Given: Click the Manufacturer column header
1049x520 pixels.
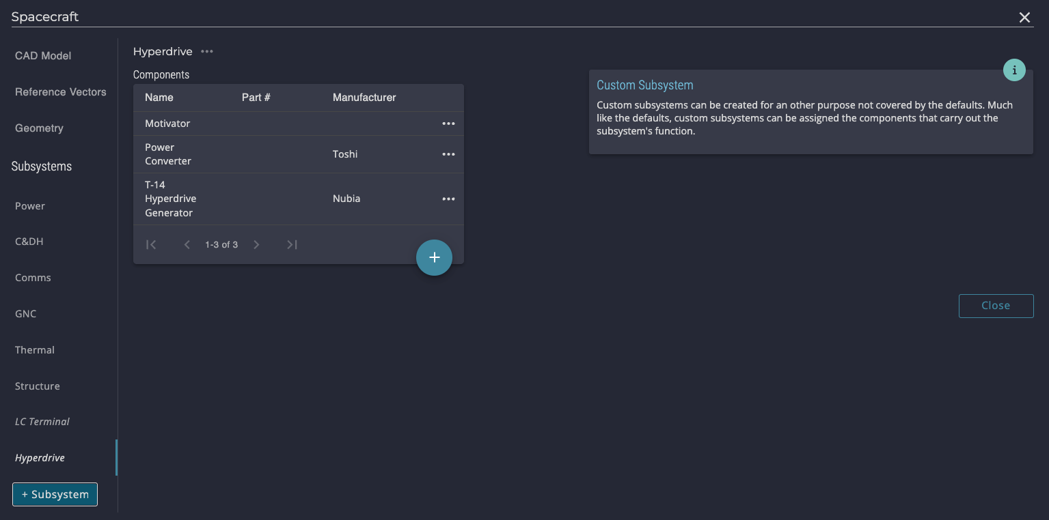Looking at the screenshot, I should tap(364, 98).
